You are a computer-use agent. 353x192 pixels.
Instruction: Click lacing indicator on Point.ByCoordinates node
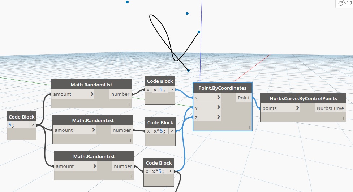(249, 127)
